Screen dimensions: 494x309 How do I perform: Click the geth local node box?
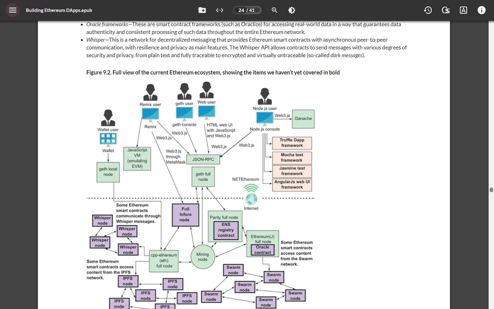(x=108, y=172)
